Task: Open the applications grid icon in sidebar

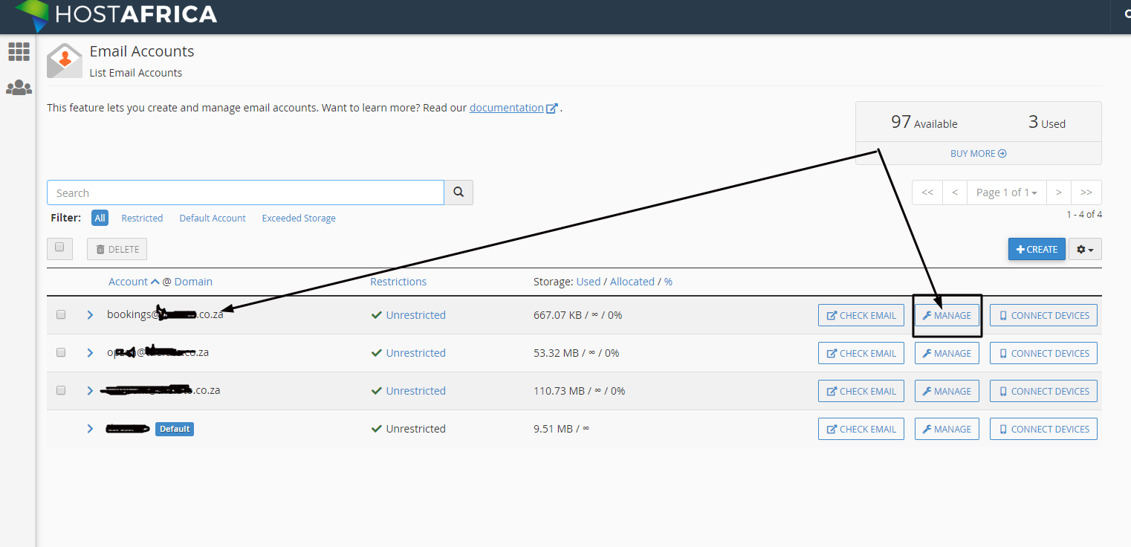Action: 19,51
